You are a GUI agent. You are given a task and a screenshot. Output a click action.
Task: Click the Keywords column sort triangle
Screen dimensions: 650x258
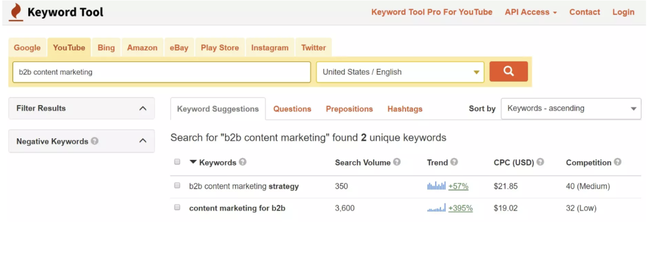point(193,162)
